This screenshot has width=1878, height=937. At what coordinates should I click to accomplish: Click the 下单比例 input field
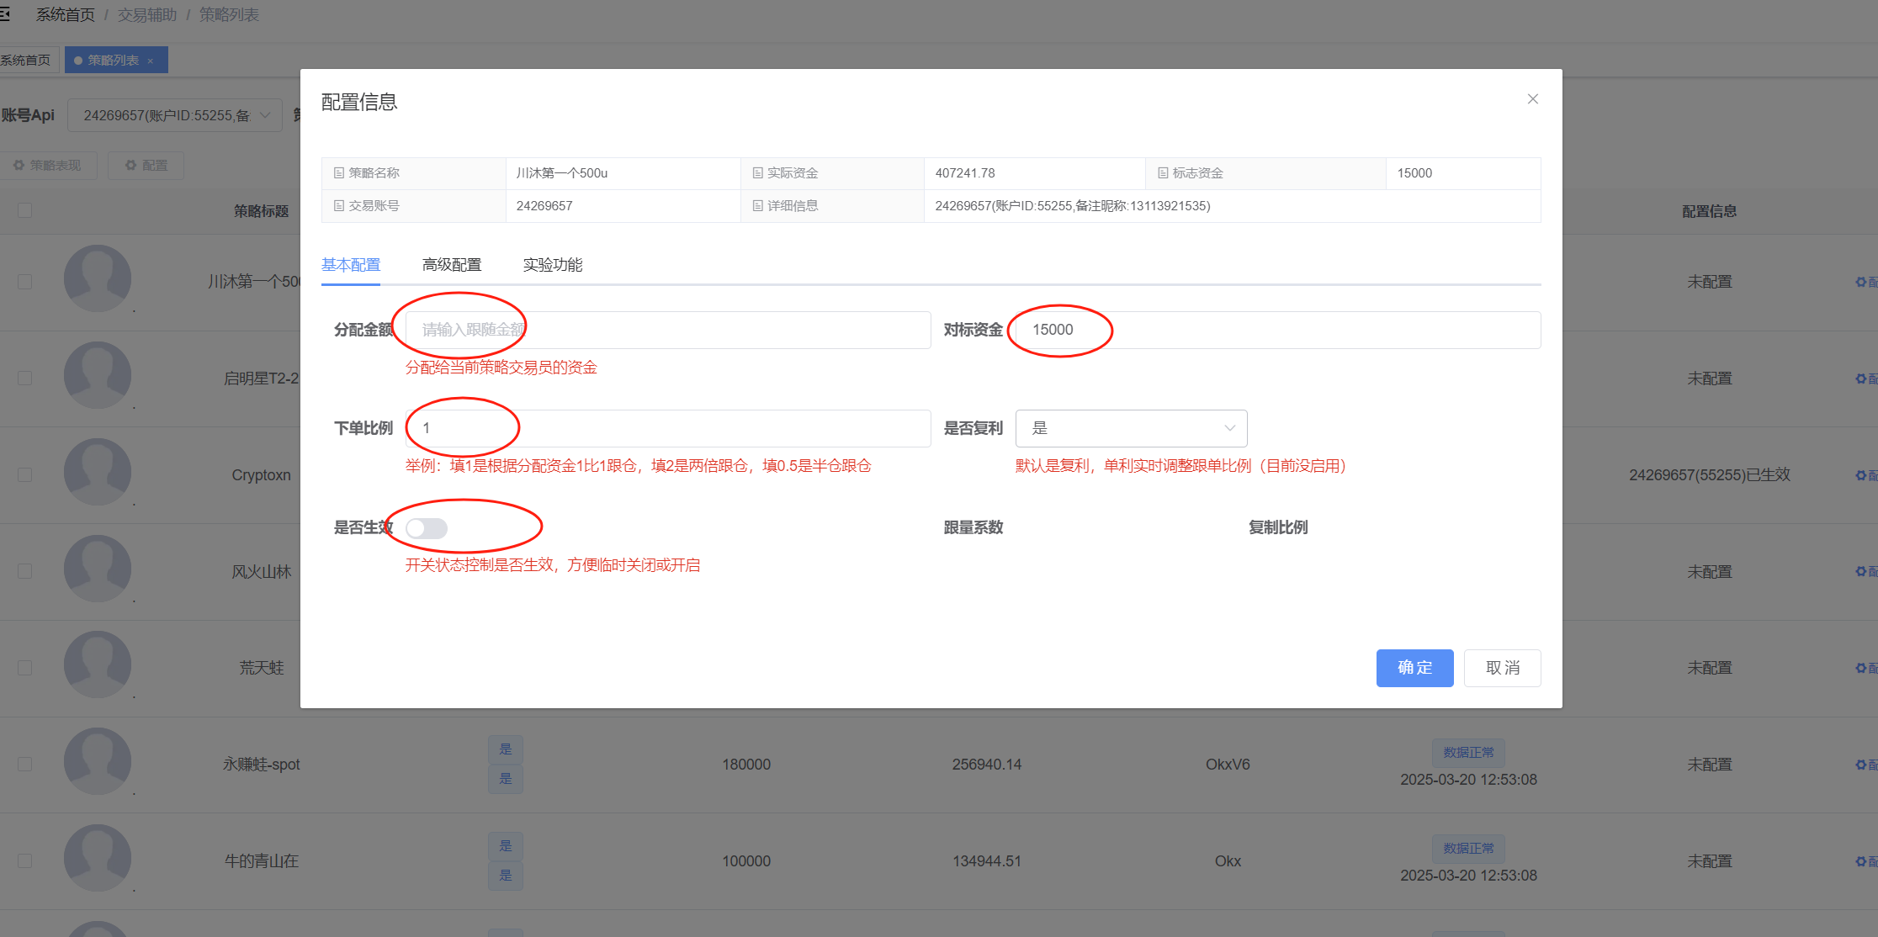click(x=668, y=428)
